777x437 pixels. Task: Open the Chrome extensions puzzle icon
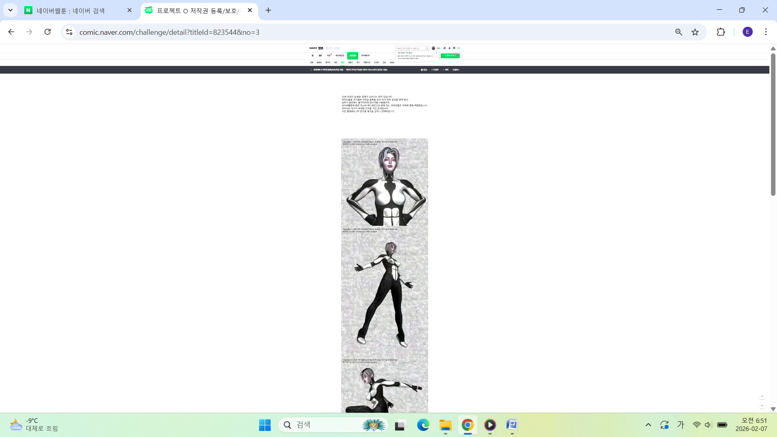tap(721, 32)
